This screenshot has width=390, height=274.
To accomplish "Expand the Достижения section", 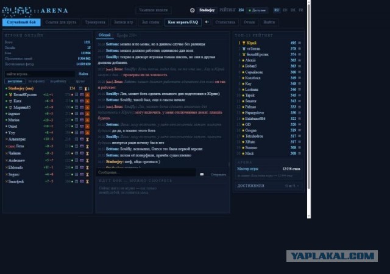I will pyautogui.click(x=269, y=186).
